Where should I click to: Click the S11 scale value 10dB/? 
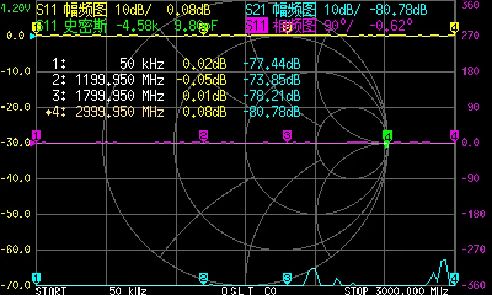(x=133, y=10)
